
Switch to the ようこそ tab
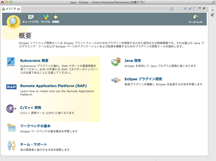[x=11, y=9]
